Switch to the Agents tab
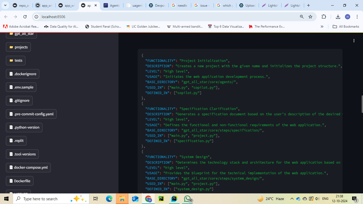Screen dimensions: 363x204 click(112, 5)
